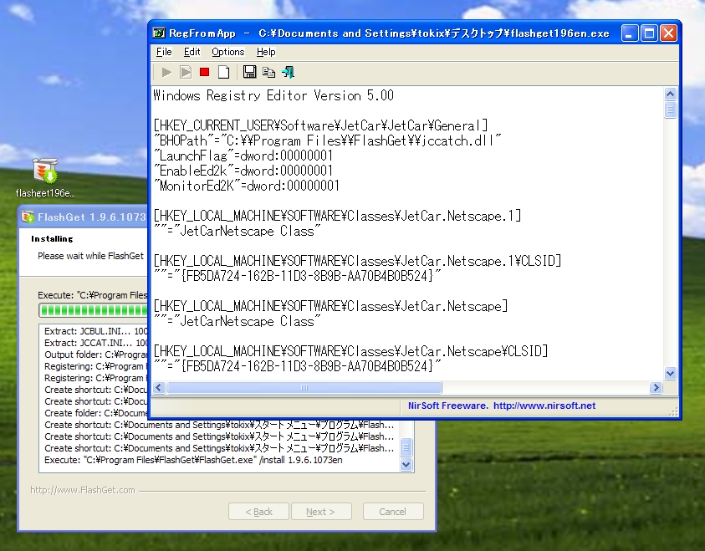
Task: Click the http://www.FlashGet.com text in installer
Action: [83, 490]
